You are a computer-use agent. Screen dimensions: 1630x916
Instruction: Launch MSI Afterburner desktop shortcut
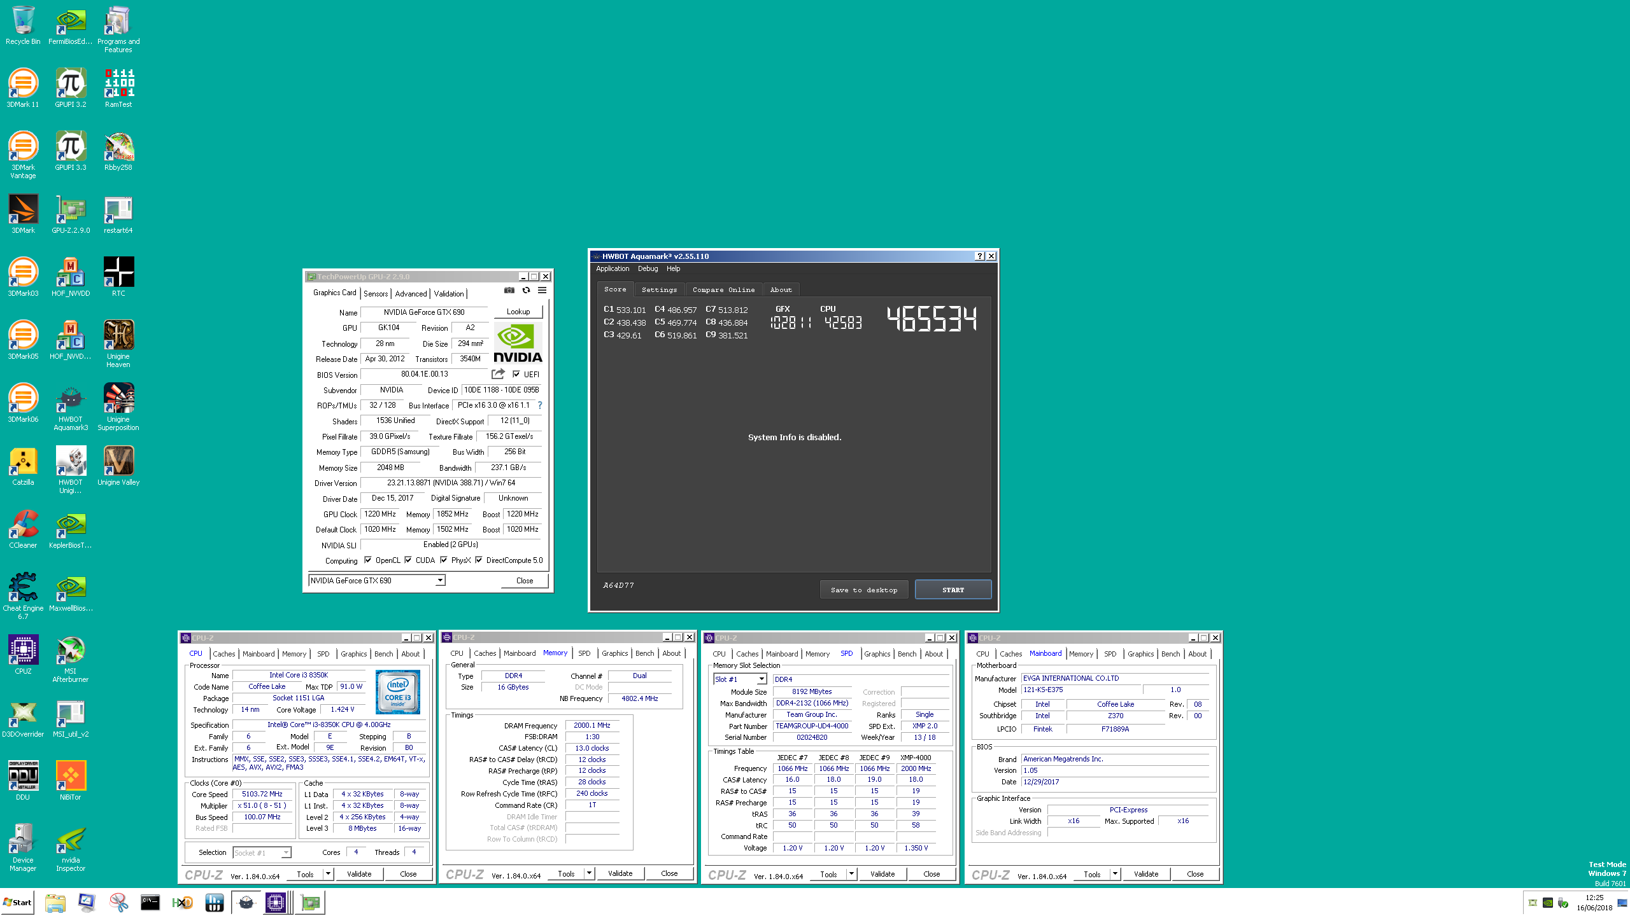pyautogui.click(x=71, y=658)
